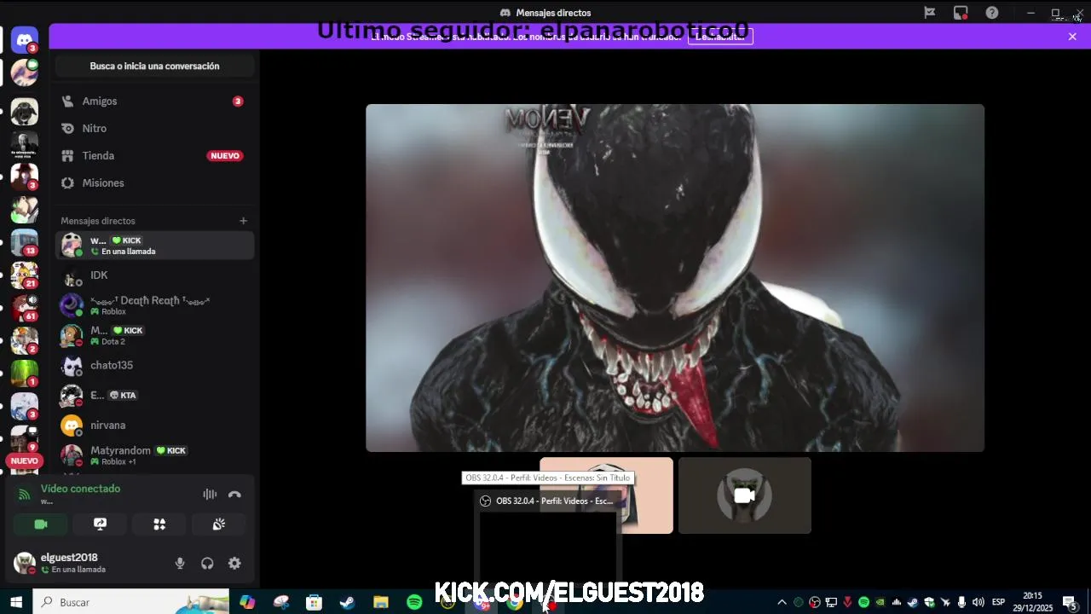Viewport: 1091px width, 614px height.
Task: Click the Windows Buscar search box
Action: [x=131, y=602]
